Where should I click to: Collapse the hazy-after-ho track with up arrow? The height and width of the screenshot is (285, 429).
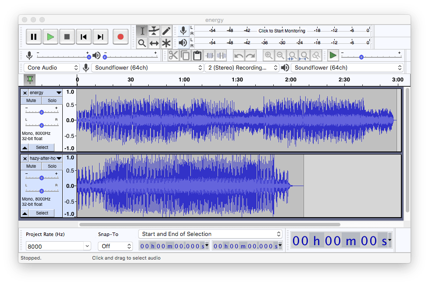(25, 213)
